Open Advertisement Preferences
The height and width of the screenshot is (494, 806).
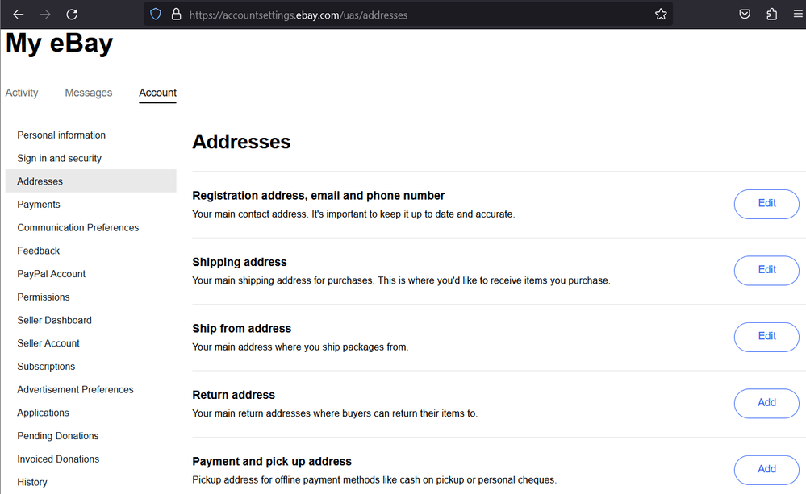[75, 389]
